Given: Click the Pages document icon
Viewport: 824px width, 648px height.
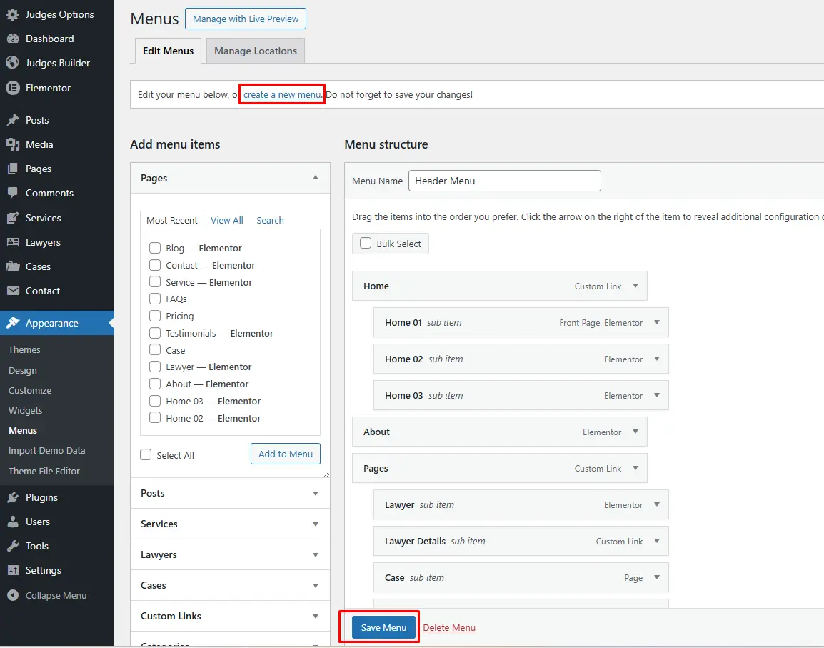Looking at the screenshot, I should pos(13,169).
